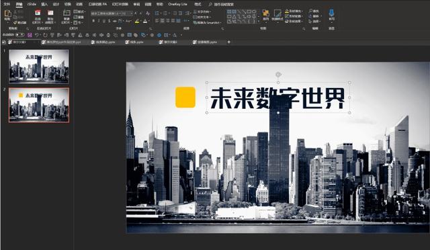Image resolution: width=430 pixels, height=250 pixels.
Task: Click the purple Save icon in quick toolbar
Action: point(30,35)
